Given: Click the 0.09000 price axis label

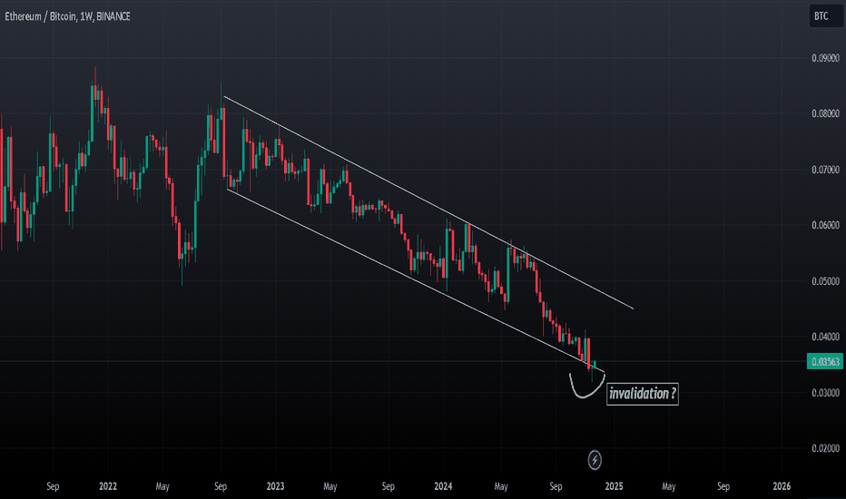Looking at the screenshot, I should pos(825,58).
